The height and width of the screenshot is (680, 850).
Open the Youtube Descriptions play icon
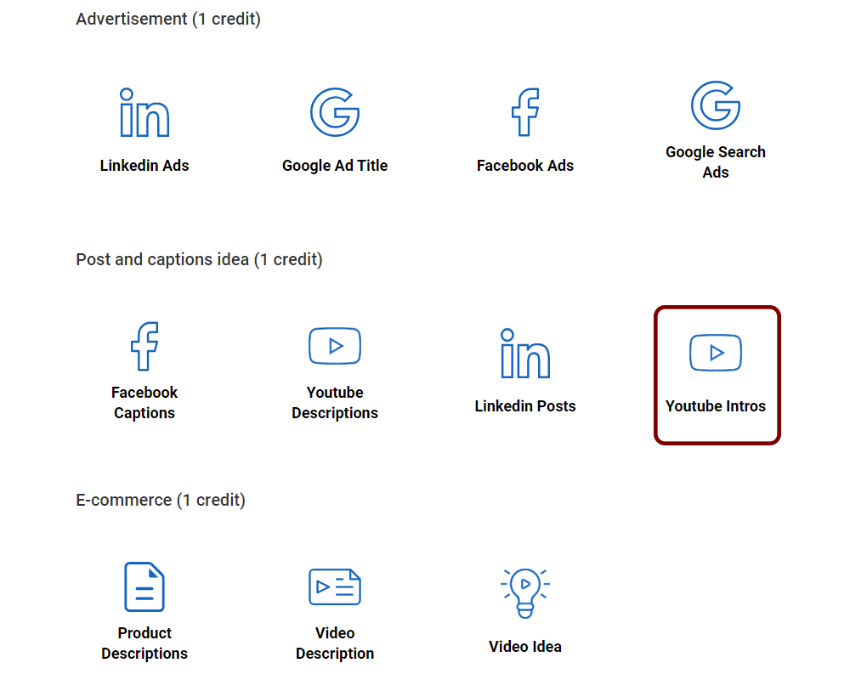pos(335,346)
